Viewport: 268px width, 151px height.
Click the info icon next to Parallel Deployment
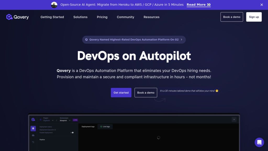73,133
